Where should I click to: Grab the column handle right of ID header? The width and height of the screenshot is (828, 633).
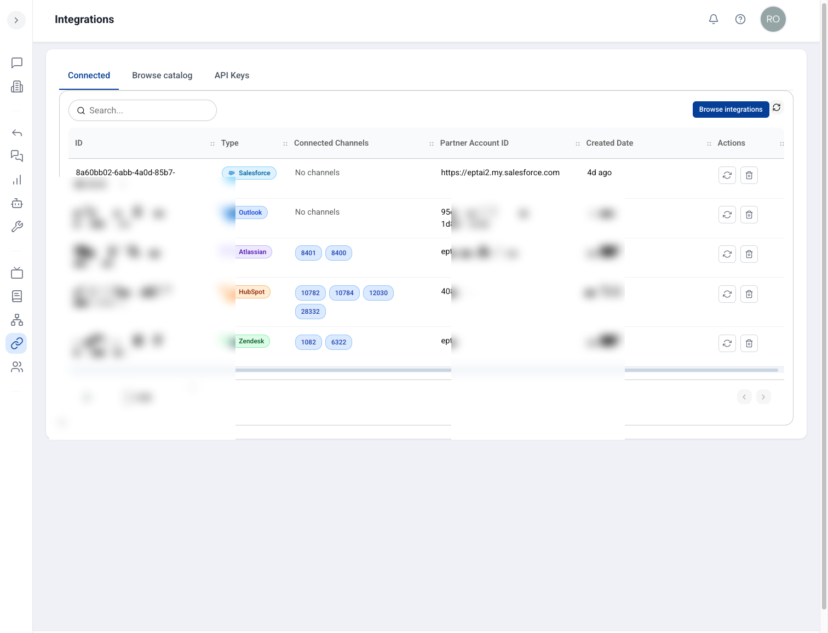pos(212,143)
